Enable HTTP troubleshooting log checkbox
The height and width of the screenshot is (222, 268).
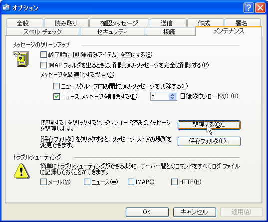click(174, 182)
